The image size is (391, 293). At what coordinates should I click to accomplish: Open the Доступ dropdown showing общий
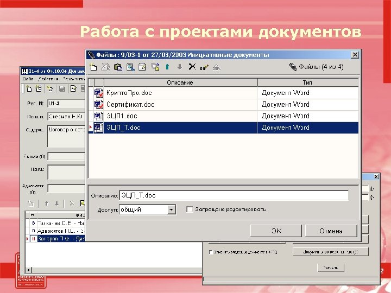tap(171, 210)
